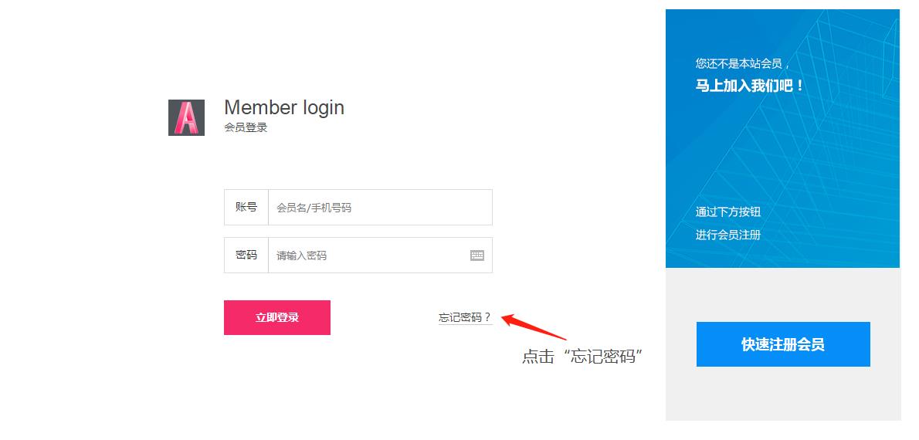Click the 账号 label cell
This screenshot has width=919, height=440.
point(246,208)
